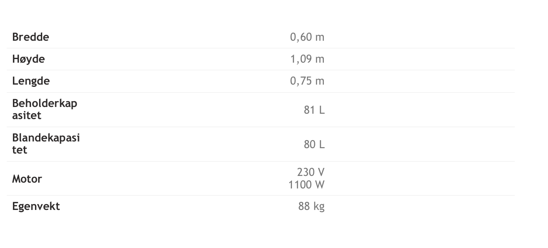Select the 81 L capacity value
This screenshot has height=248, width=548.
tap(314, 110)
